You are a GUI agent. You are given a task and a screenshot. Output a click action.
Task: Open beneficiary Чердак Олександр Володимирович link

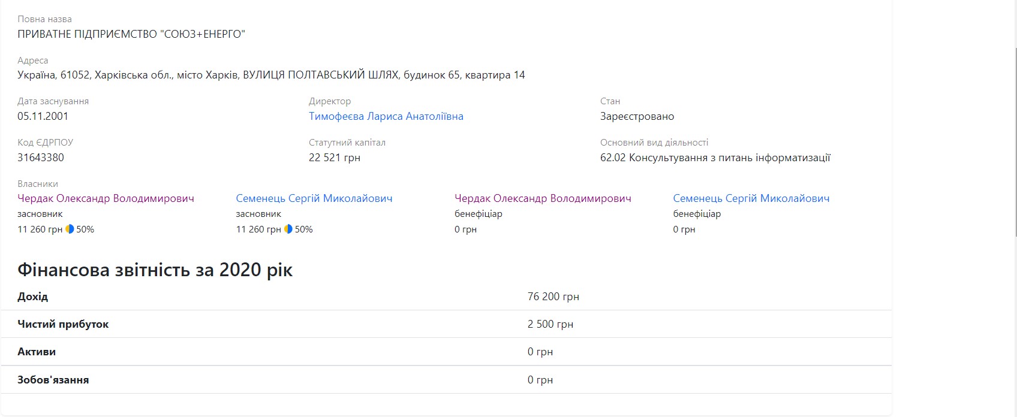pyautogui.click(x=542, y=198)
